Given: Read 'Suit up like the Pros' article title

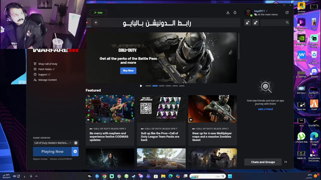Looking at the screenshot, I should [x=160, y=136].
